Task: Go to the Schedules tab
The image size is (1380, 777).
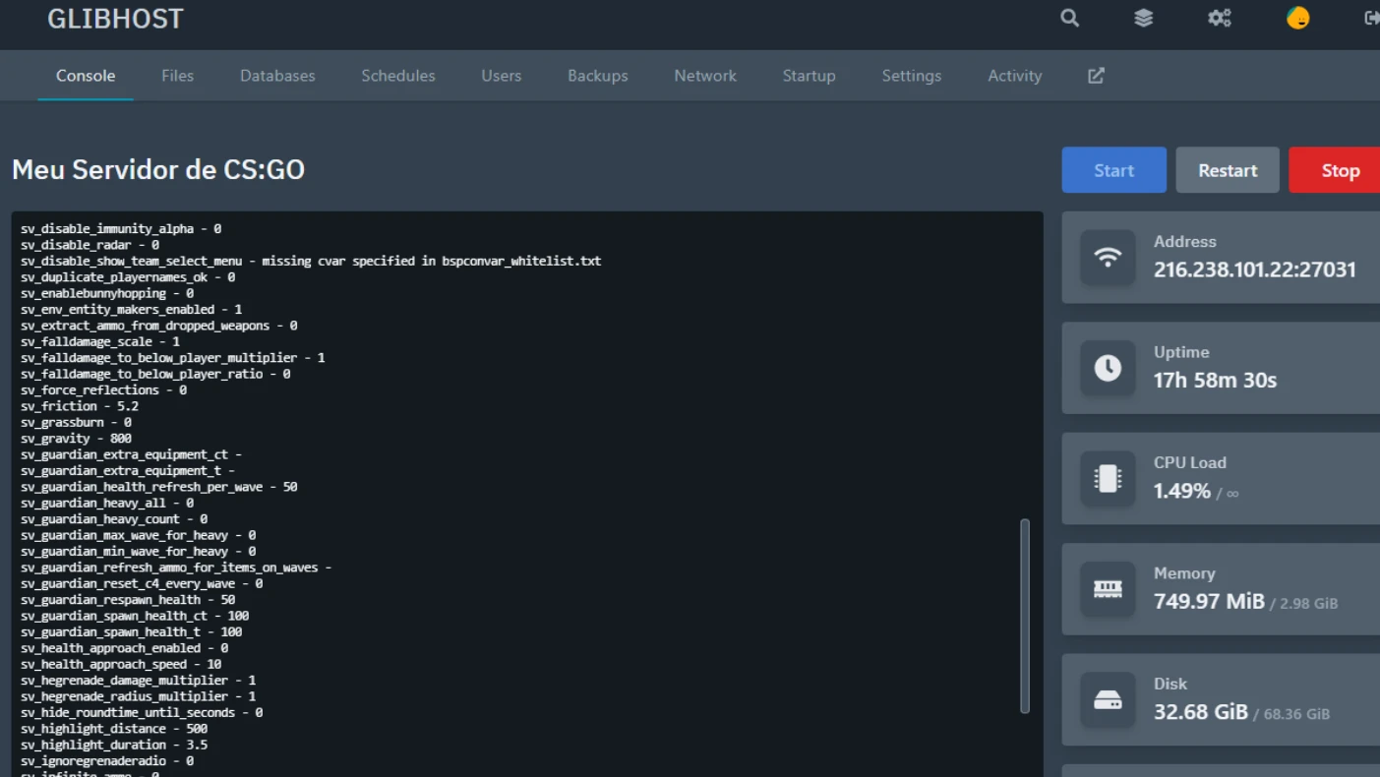Action: [397, 76]
